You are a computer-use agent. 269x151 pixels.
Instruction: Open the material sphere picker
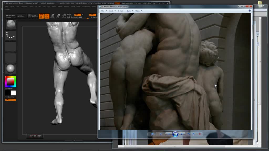click(x=11, y=69)
